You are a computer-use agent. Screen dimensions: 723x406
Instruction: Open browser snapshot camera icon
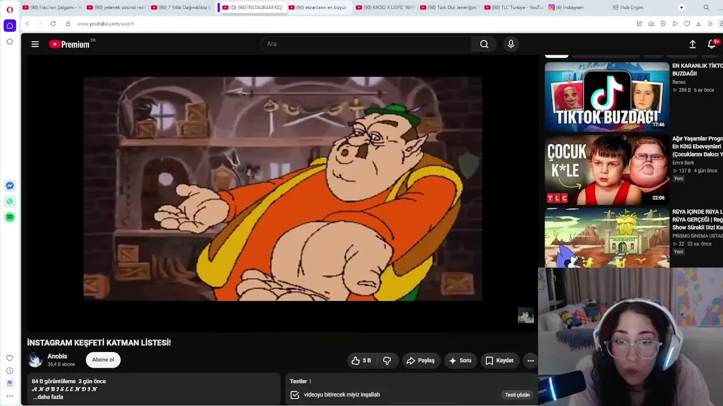coord(651,24)
